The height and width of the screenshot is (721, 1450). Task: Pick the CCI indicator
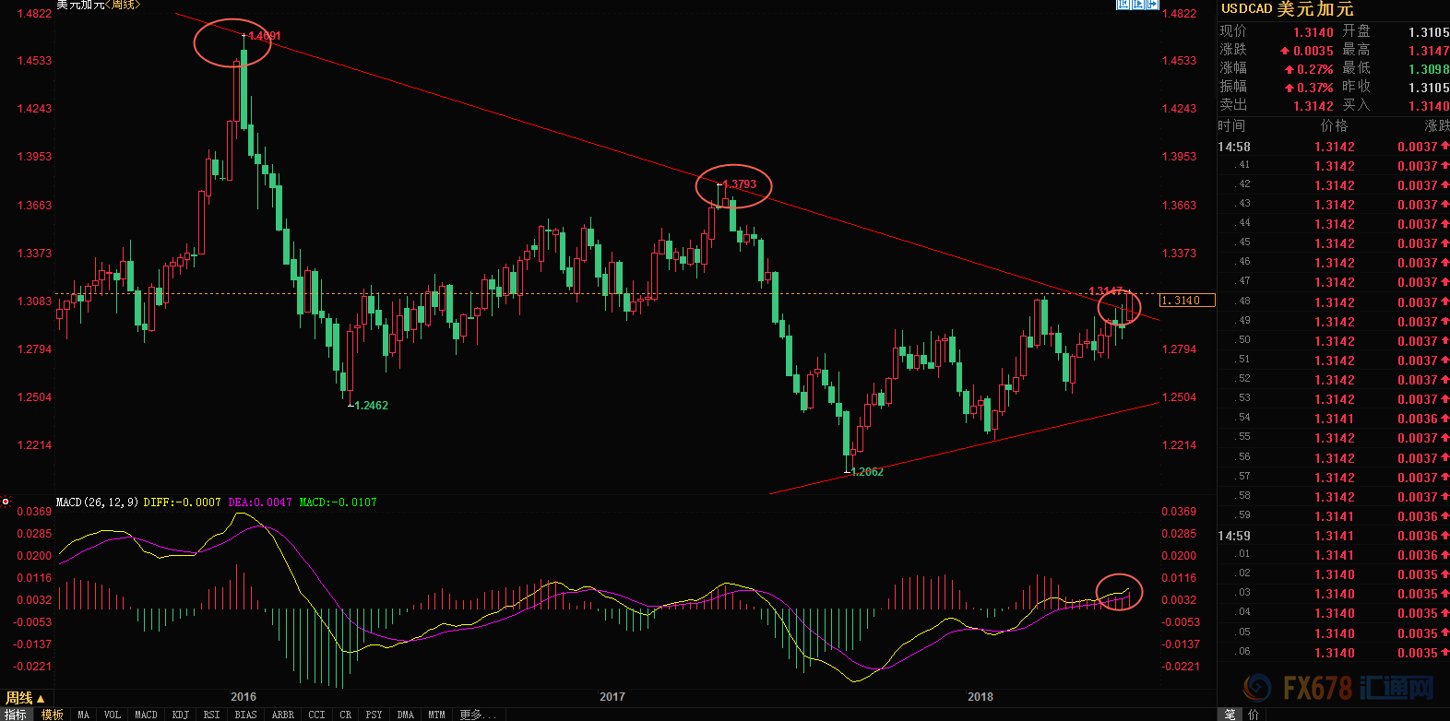(316, 715)
